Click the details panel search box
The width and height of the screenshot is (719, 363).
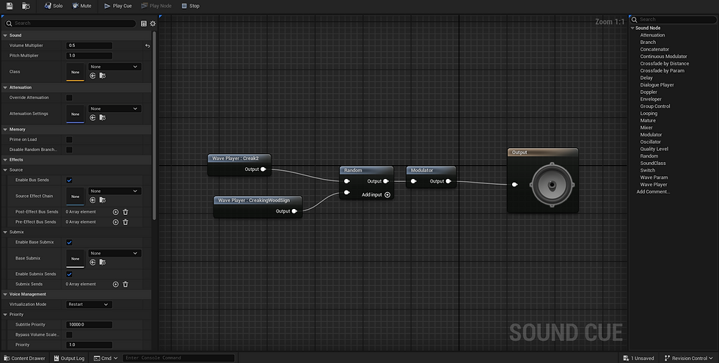(70, 23)
